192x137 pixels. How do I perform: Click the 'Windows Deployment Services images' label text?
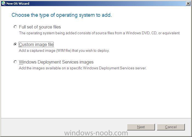pos(56,62)
